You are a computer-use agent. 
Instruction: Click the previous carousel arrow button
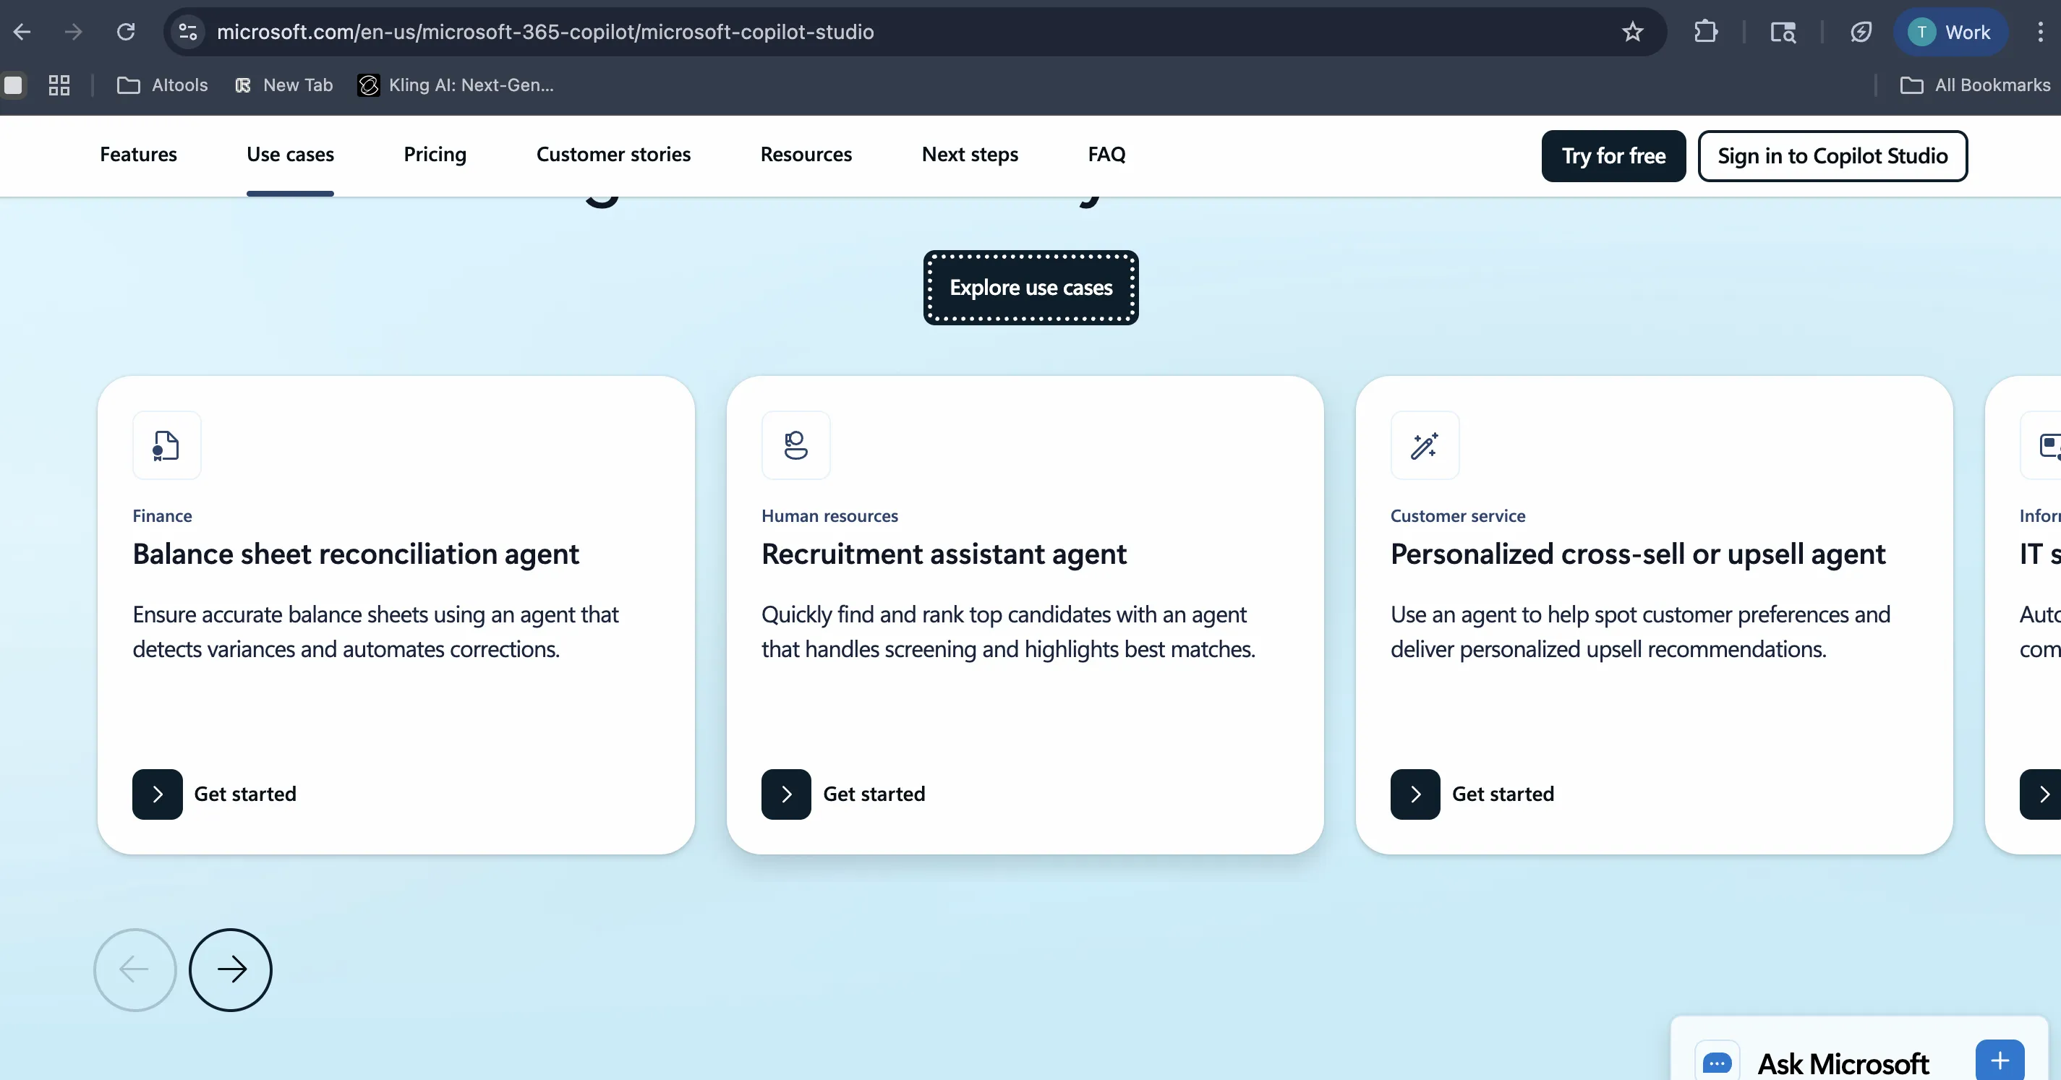point(135,970)
